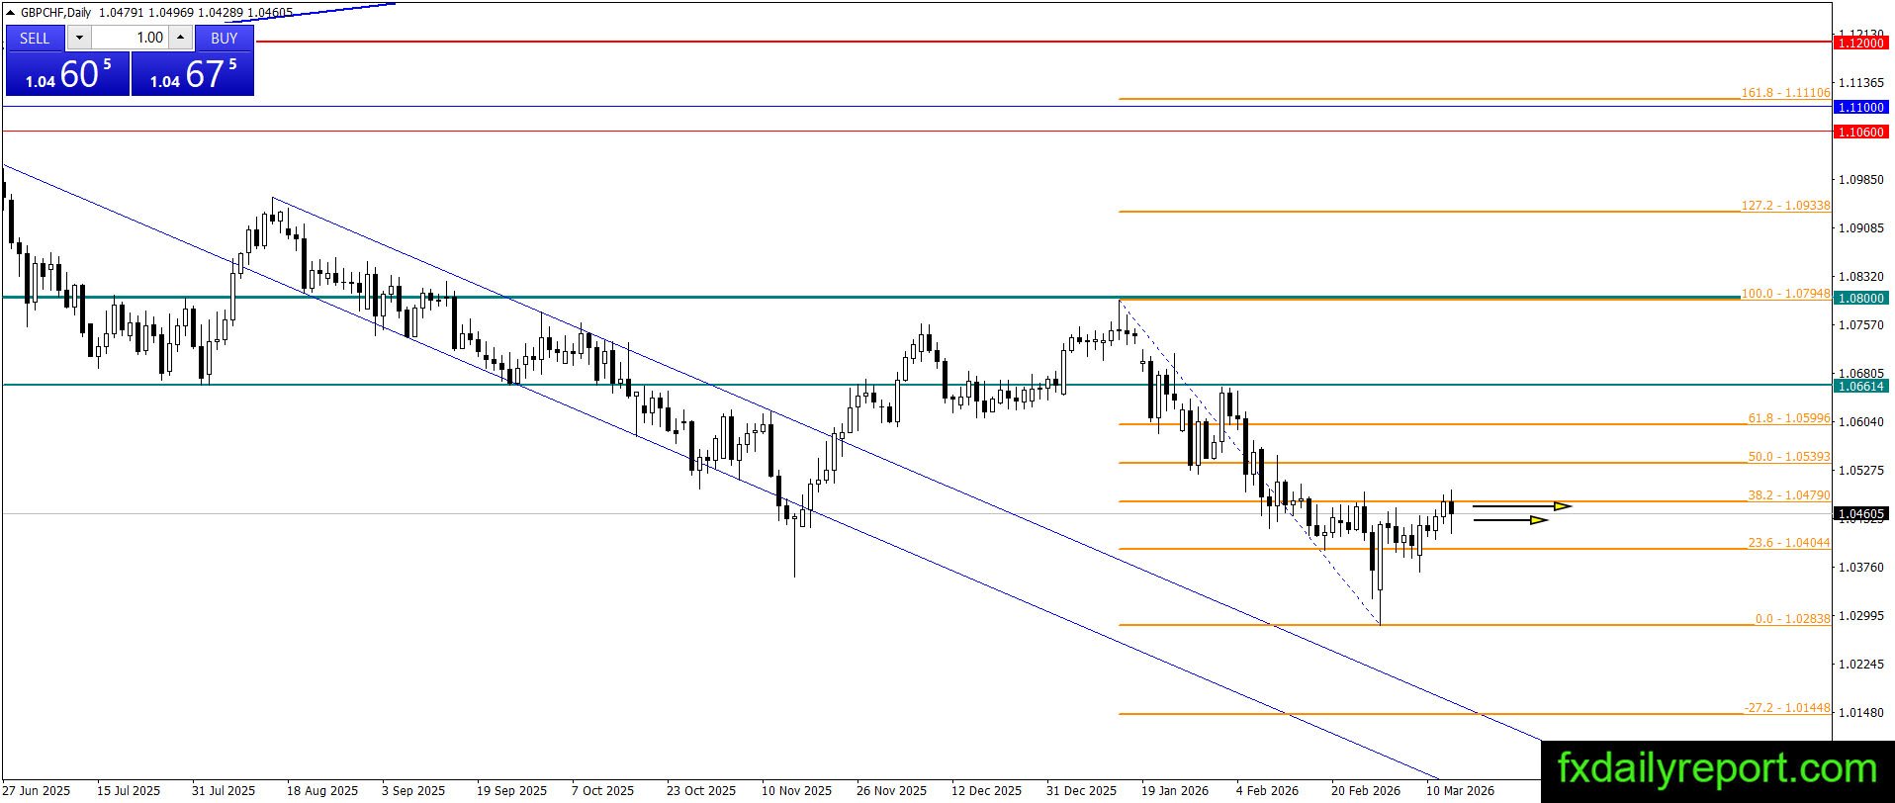The height and width of the screenshot is (803, 1895).
Task: Click the 1.09850 value on the price scale
Action: [1859, 180]
